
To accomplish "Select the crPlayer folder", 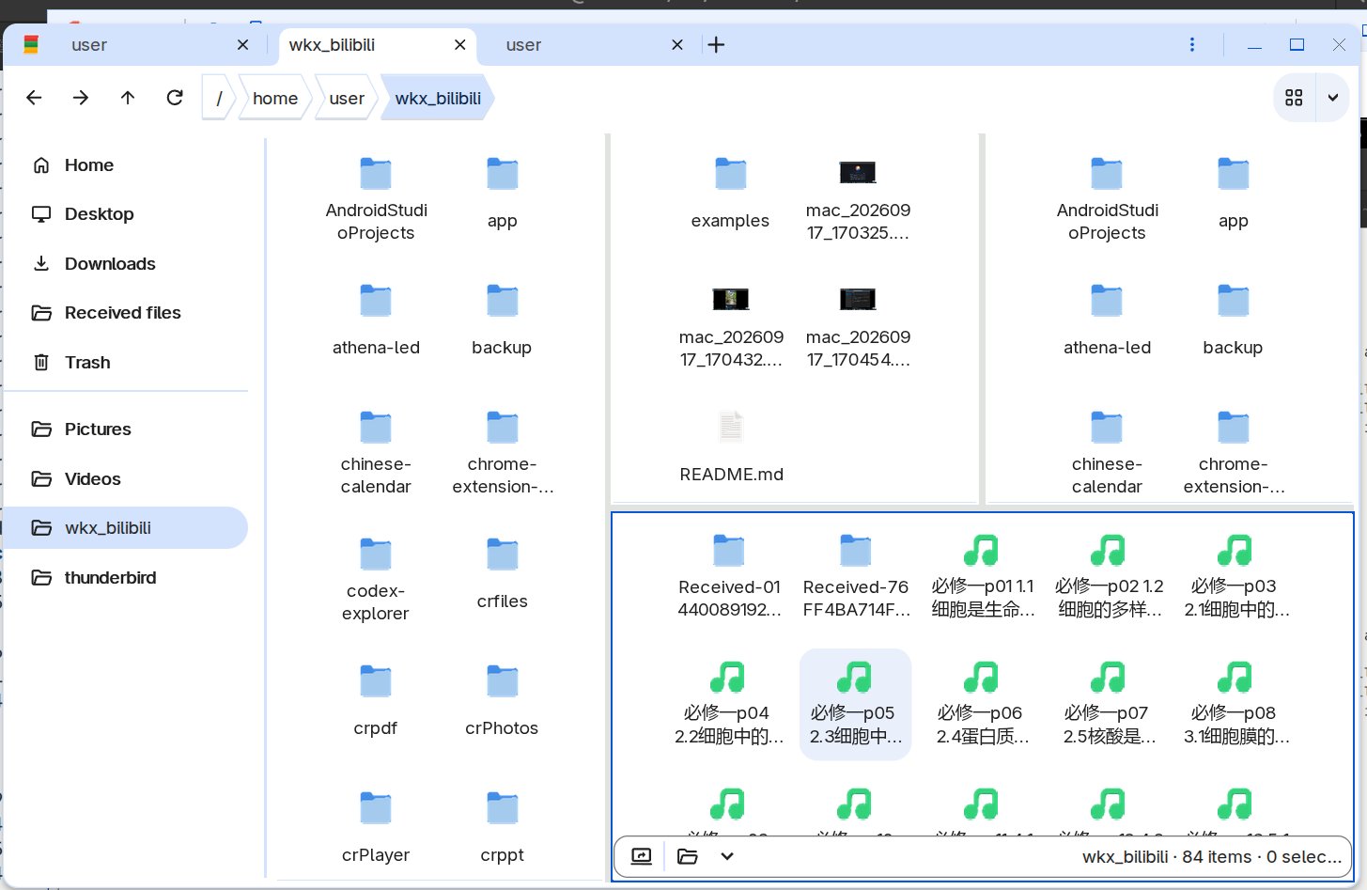I will click(x=376, y=827).
